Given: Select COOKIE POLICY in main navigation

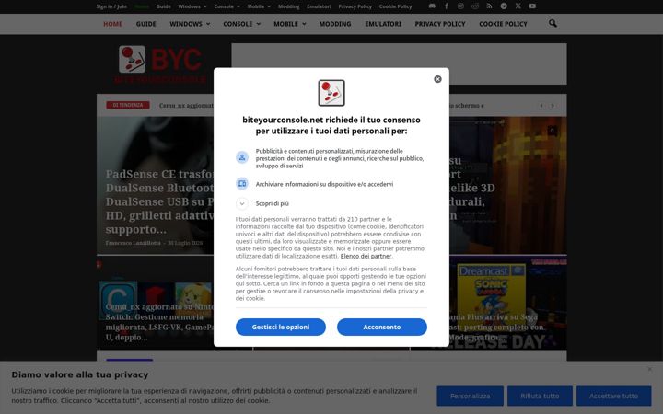Looking at the screenshot, I should pos(503,24).
